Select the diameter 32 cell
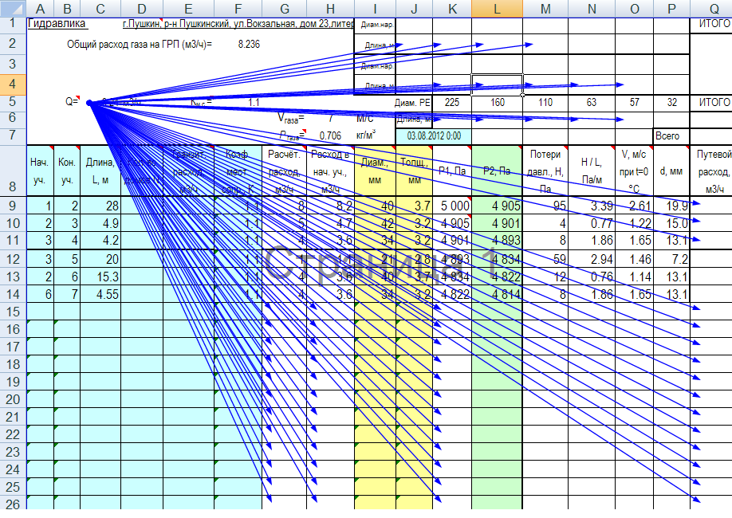 pyautogui.click(x=671, y=103)
